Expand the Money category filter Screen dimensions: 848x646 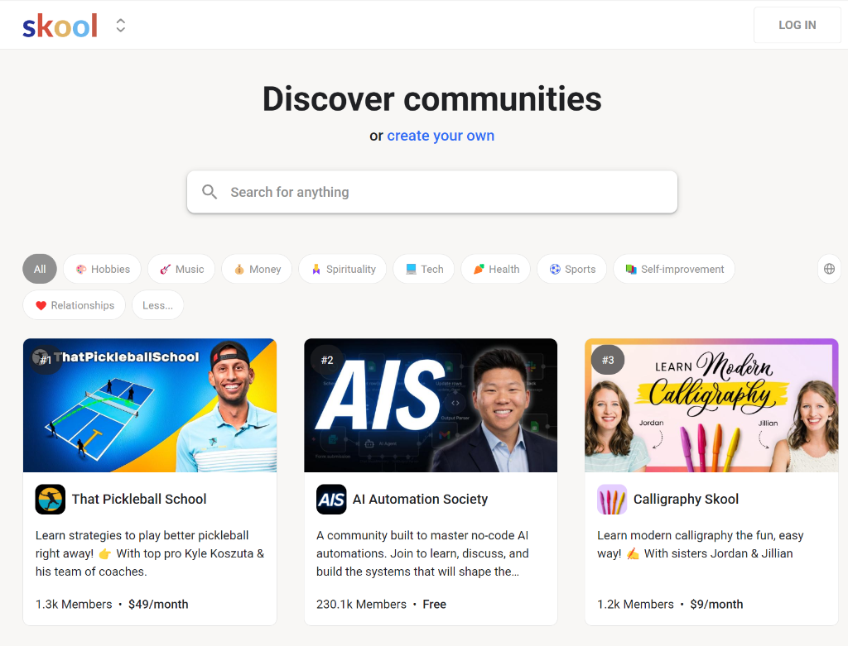pyautogui.click(x=256, y=268)
